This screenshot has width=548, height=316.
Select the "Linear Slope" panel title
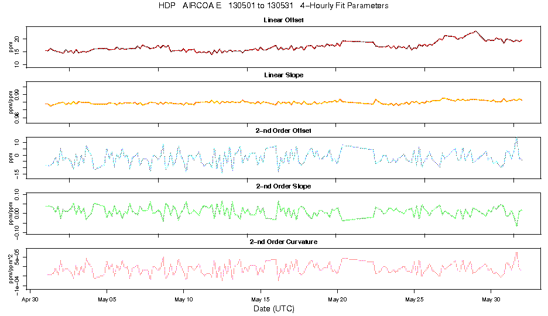pyautogui.click(x=283, y=75)
